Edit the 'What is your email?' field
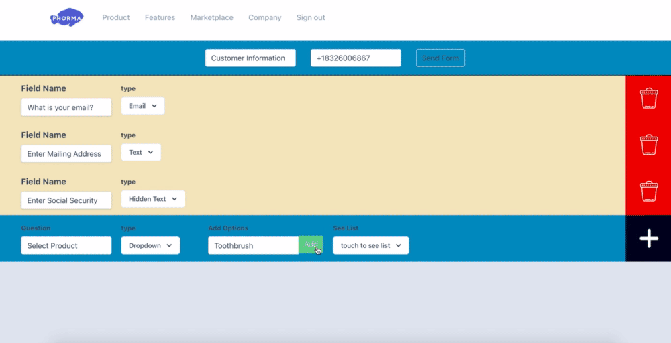The height and width of the screenshot is (343, 671). point(66,107)
